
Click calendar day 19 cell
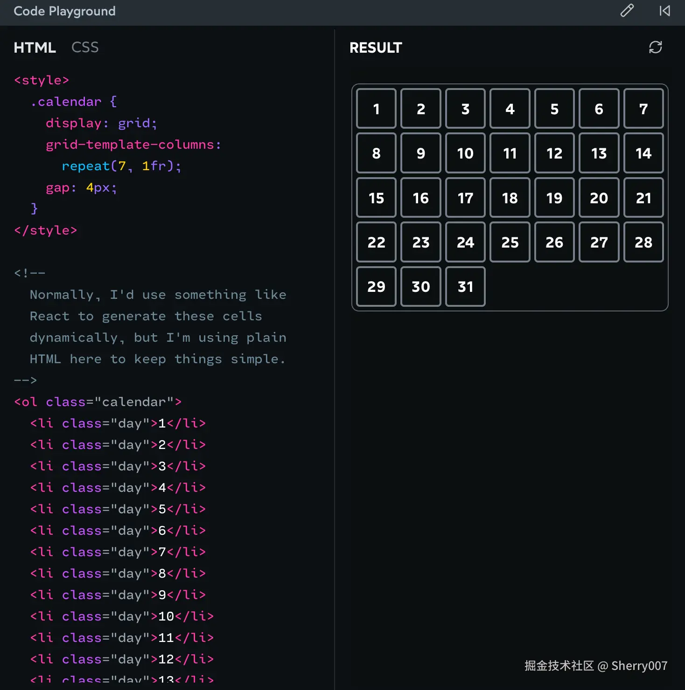coord(554,198)
